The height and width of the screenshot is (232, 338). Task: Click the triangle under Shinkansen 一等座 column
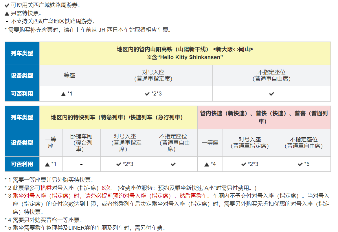pyautogui.click(x=63, y=94)
